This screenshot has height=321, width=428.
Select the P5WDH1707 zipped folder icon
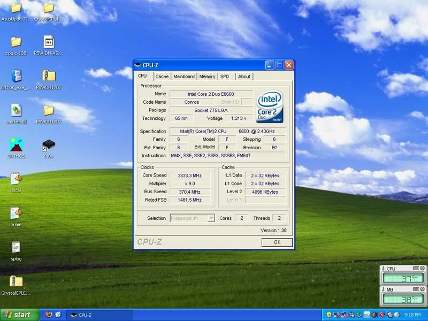point(49,76)
